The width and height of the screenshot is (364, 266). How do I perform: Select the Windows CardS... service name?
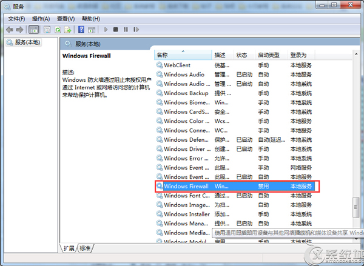(186, 111)
